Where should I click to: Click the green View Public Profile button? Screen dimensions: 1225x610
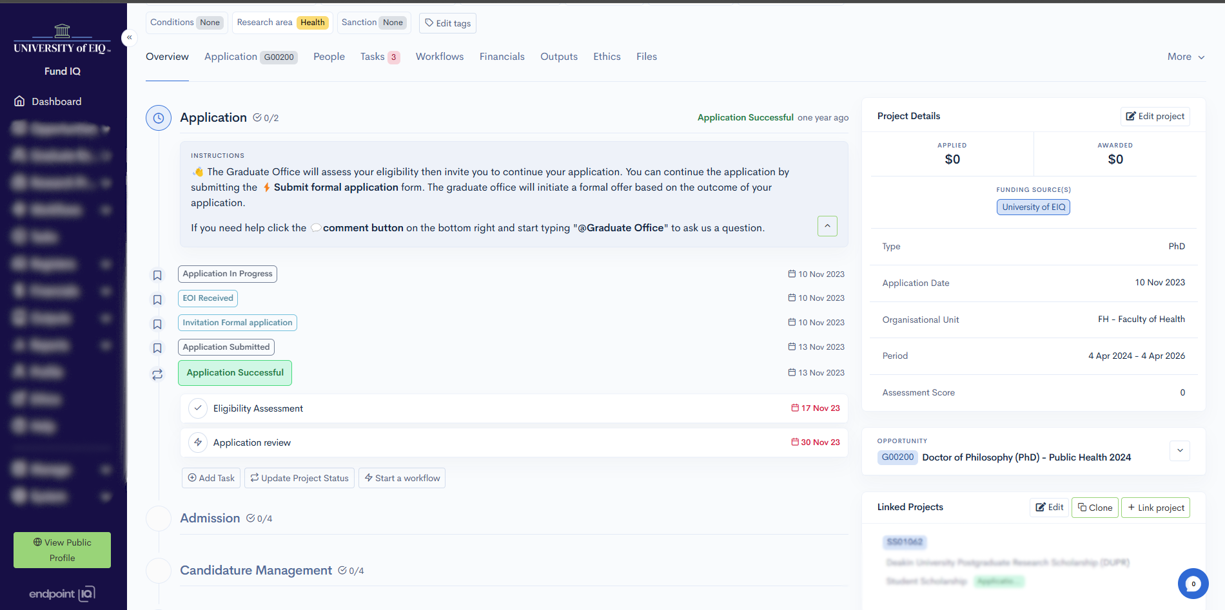(62, 550)
